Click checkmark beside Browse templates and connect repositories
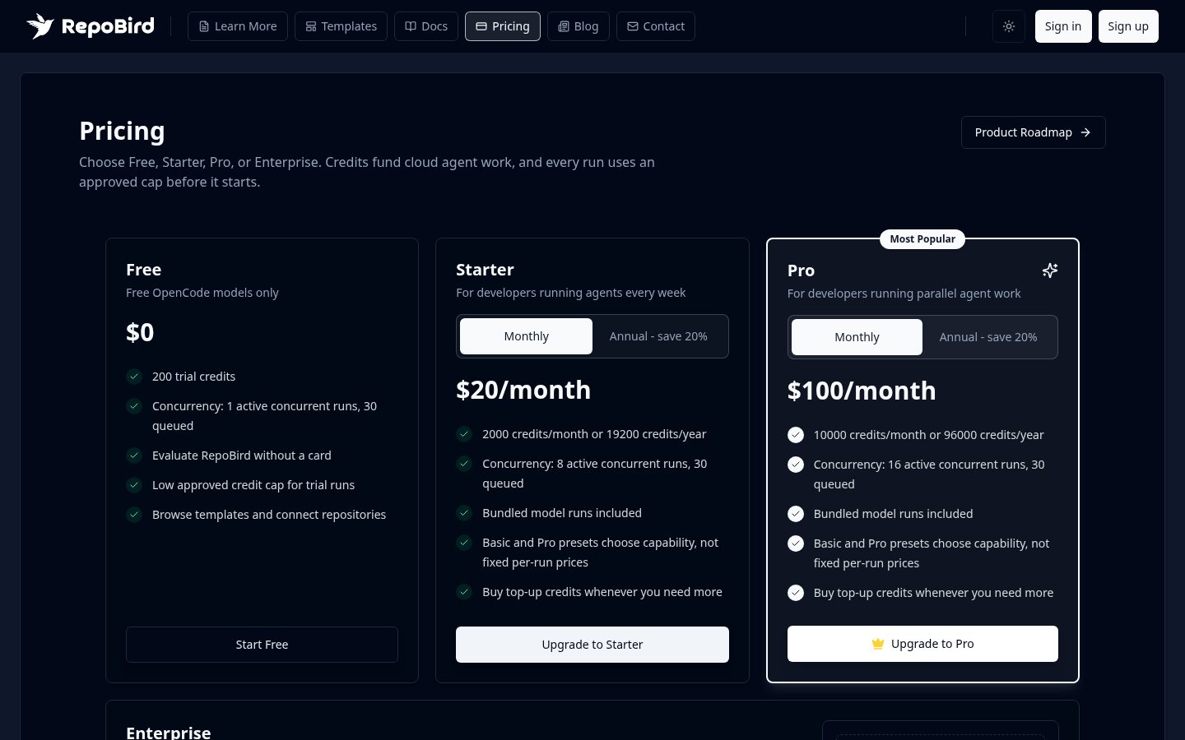Viewport: 1185px width, 740px height. point(134,515)
